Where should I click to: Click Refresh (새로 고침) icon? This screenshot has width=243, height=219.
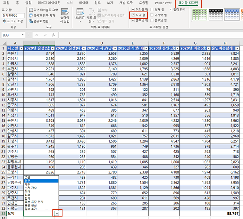point(92,11)
